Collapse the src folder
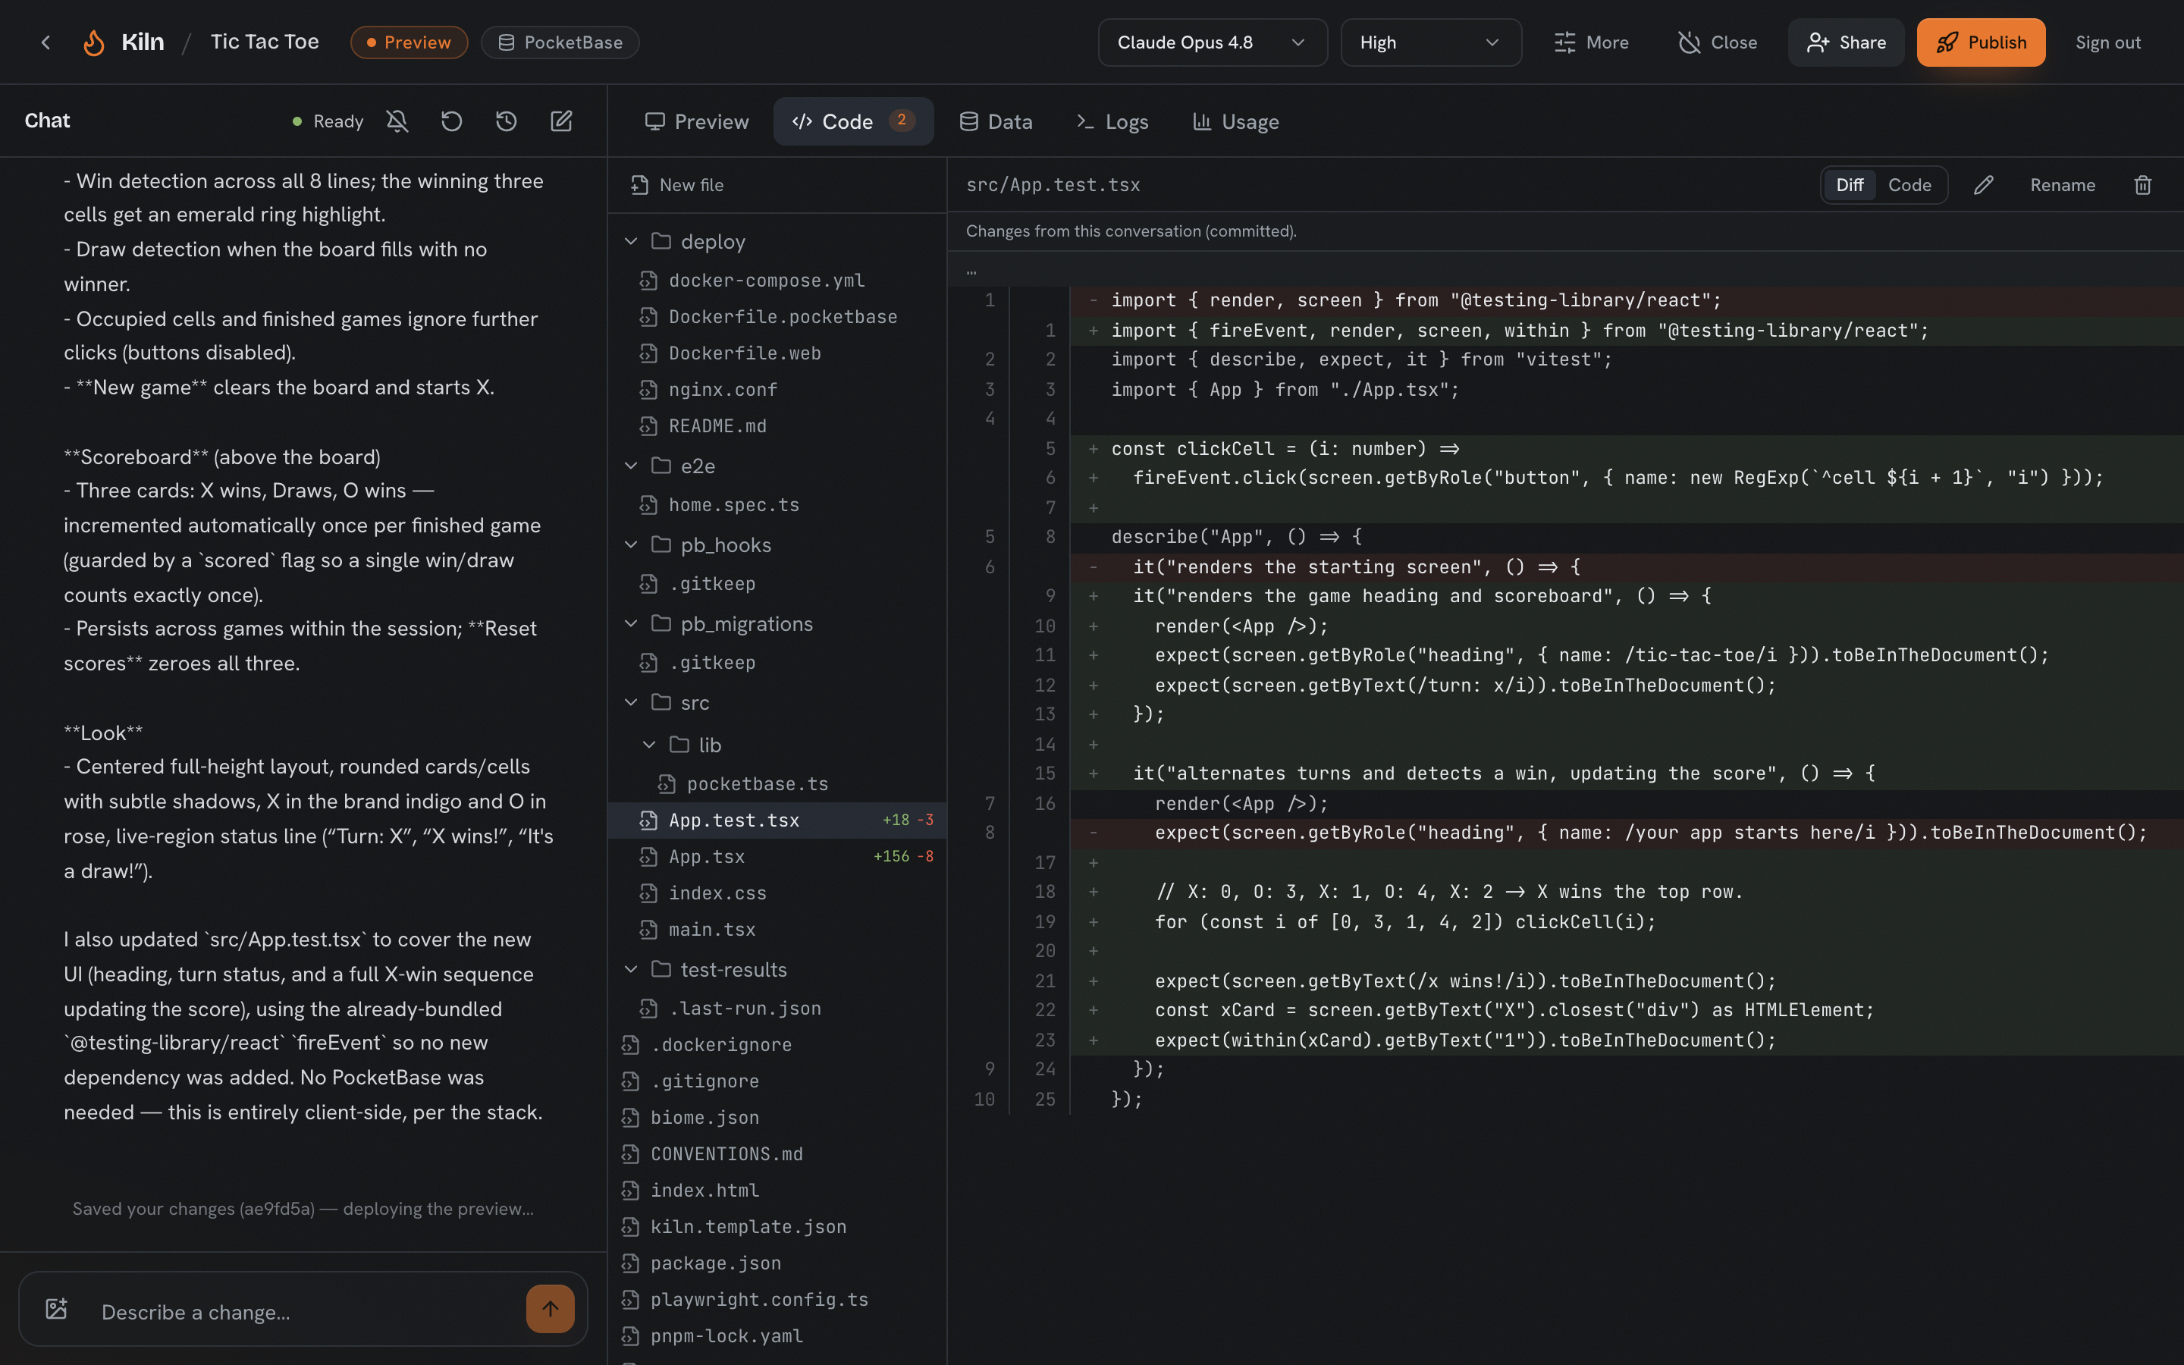Screen dimensions: 2184x1365 tap(631, 702)
